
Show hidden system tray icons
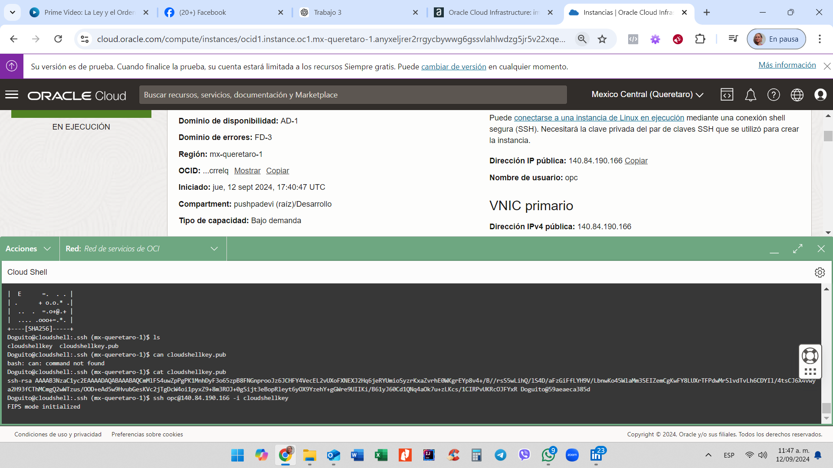tap(708, 455)
